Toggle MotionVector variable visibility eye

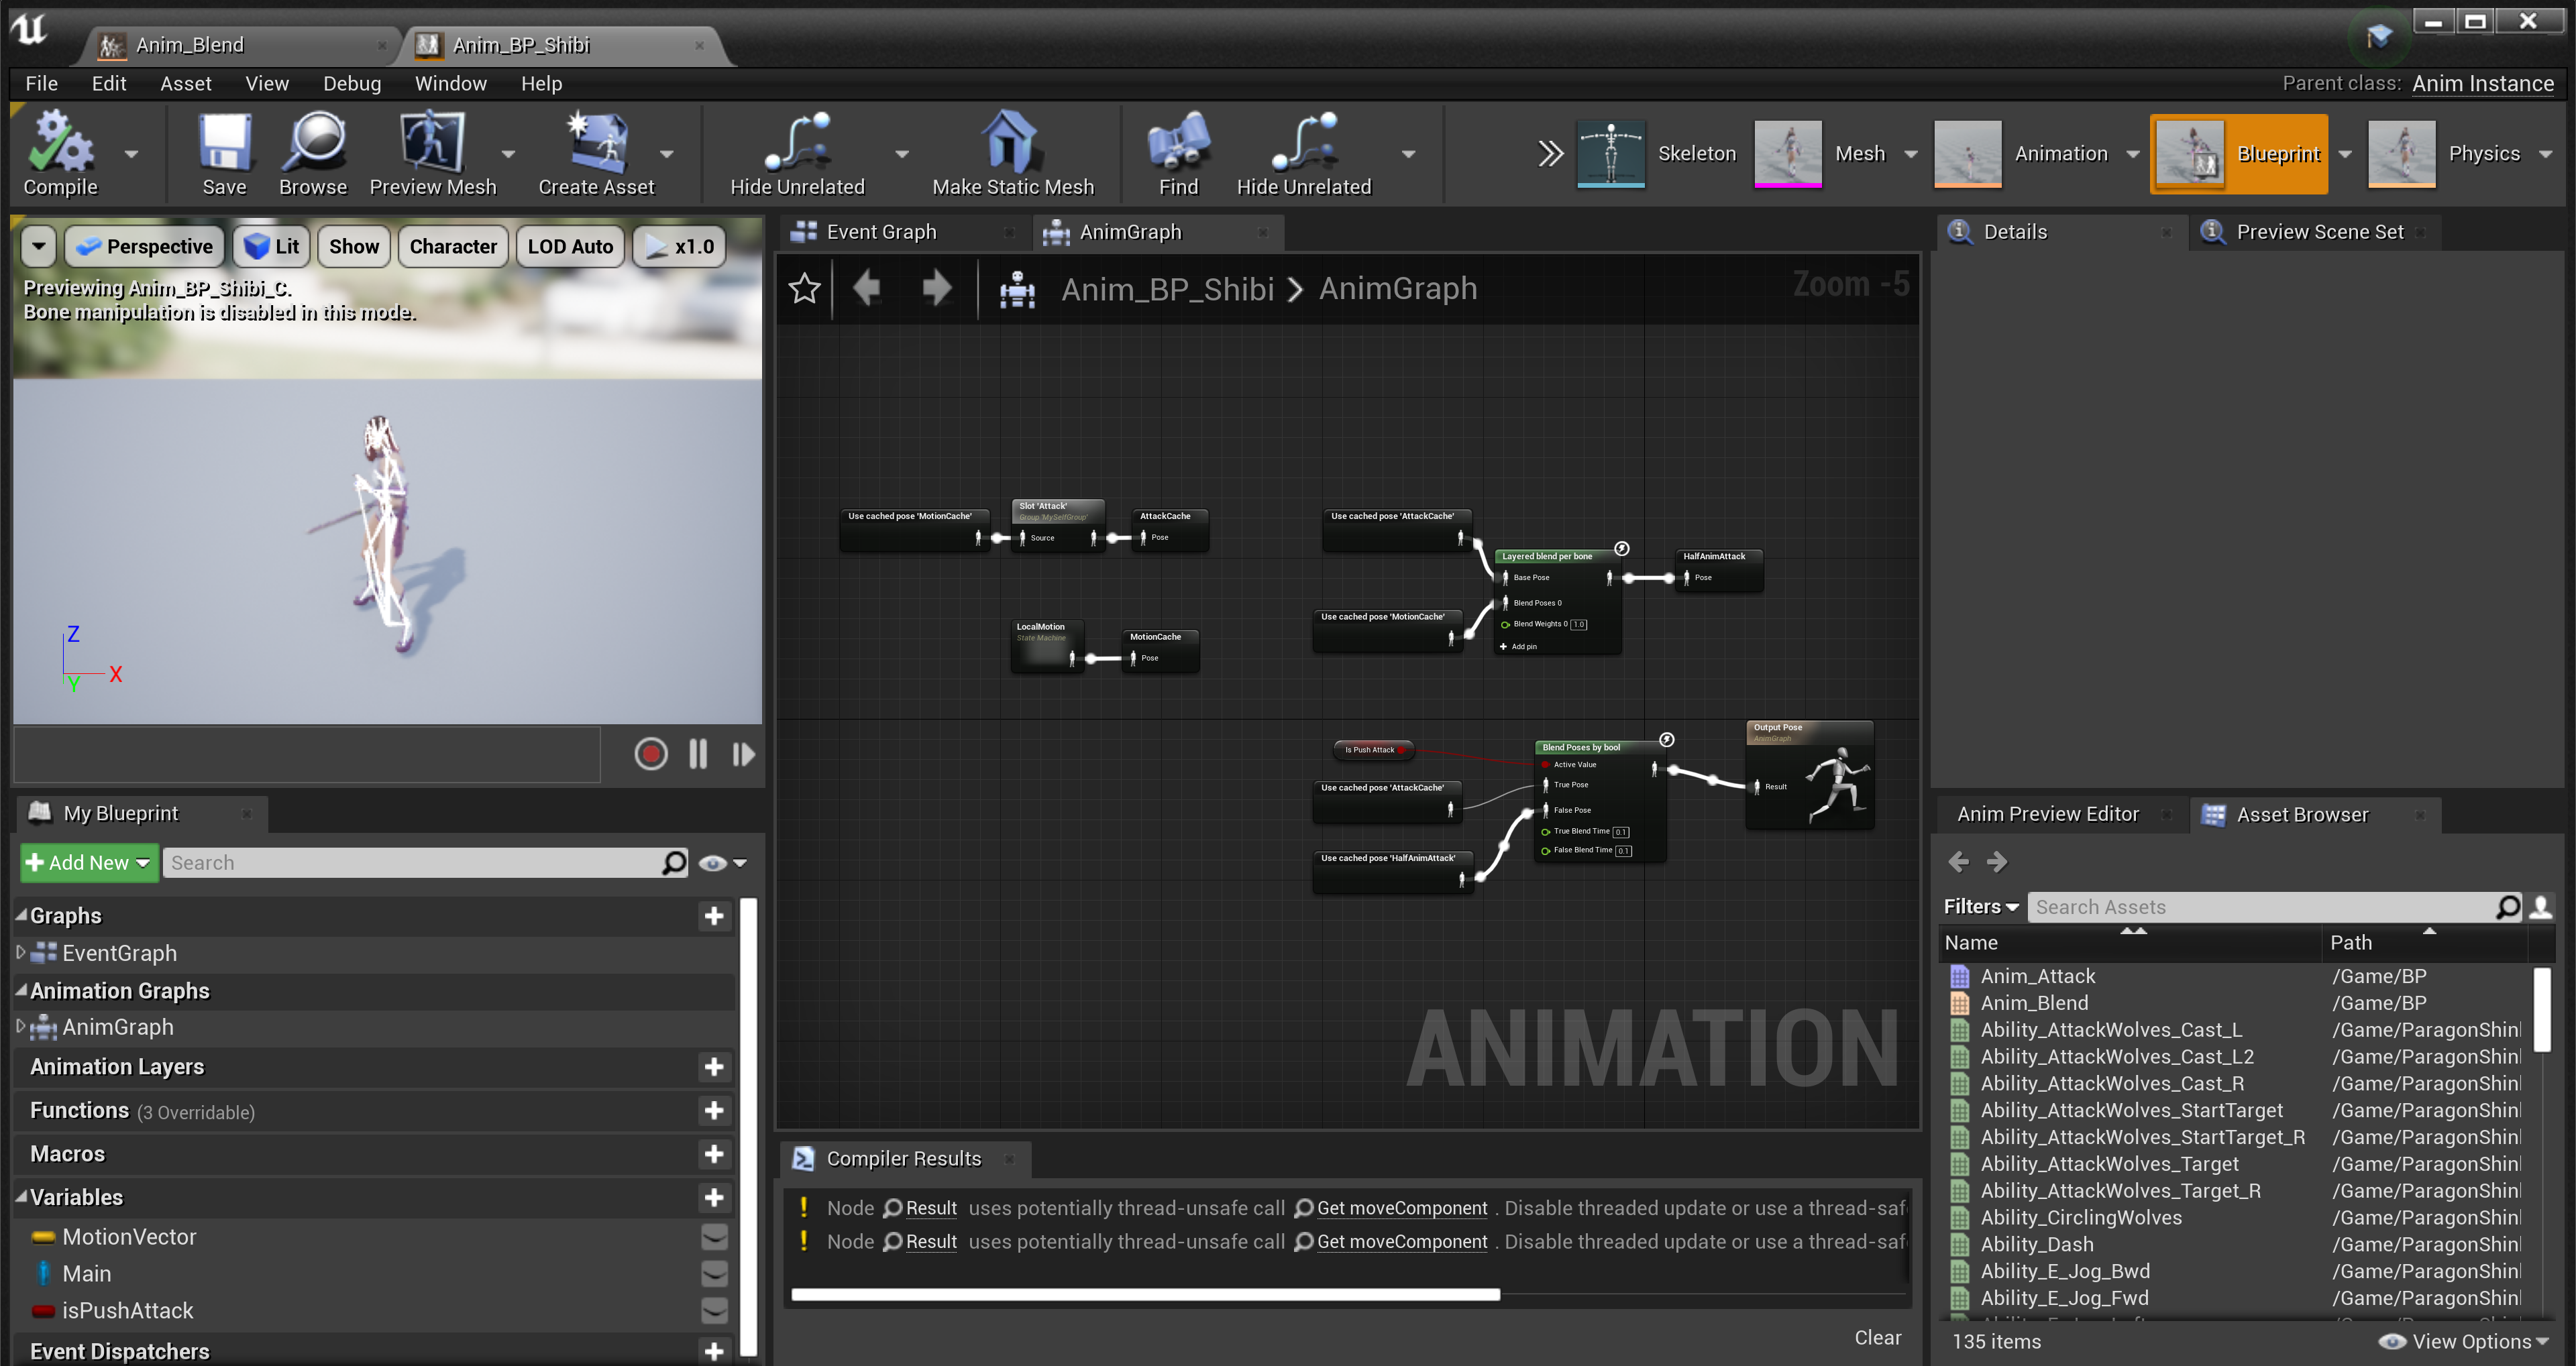click(714, 1237)
